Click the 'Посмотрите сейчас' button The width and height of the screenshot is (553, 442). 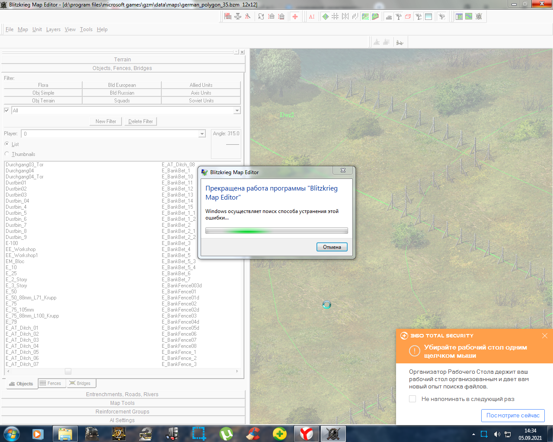513,416
